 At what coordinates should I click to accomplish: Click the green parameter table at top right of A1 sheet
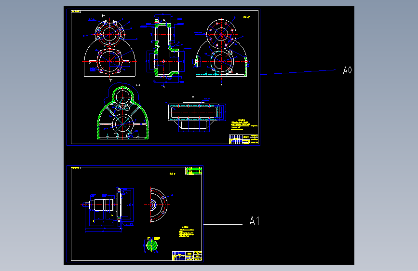point(193,171)
